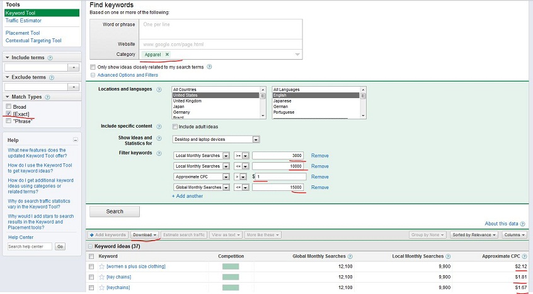Screen dimensions: 533x294
Task: Open the [keychains] keyword link
Action: point(118,288)
